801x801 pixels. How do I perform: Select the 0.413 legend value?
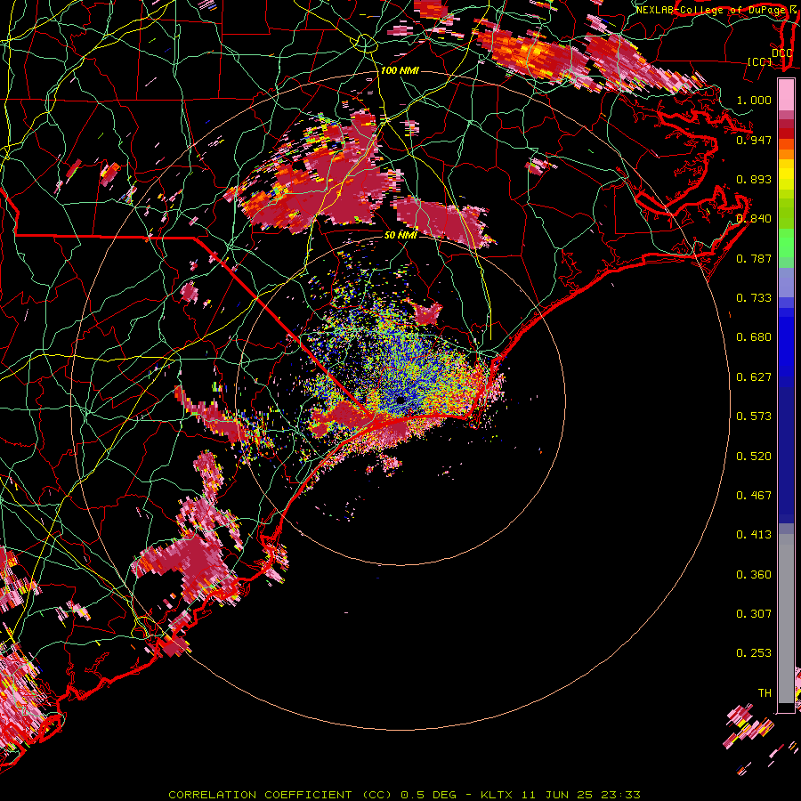(754, 534)
